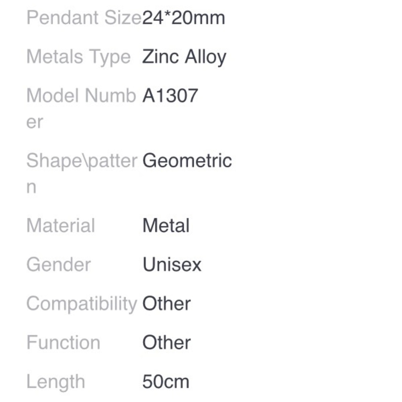The image size is (402, 402).
Task: Select the Metal material value
Action: (166, 226)
